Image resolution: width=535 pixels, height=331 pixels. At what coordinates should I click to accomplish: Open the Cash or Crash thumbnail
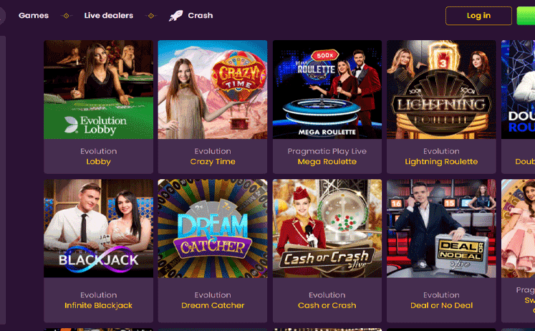point(327,229)
